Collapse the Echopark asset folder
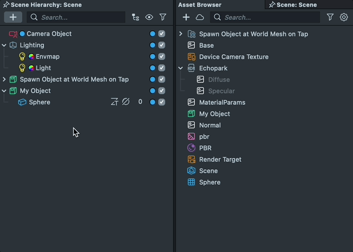Viewport: 353px width, 252px height. coord(180,68)
